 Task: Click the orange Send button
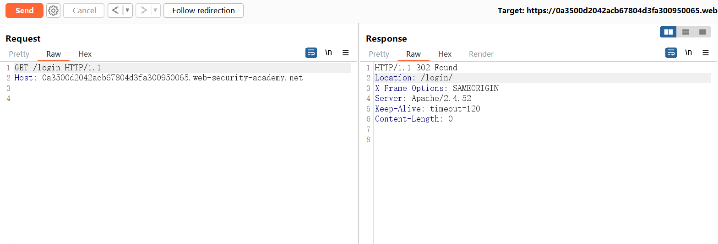pyautogui.click(x=24, y=11)
